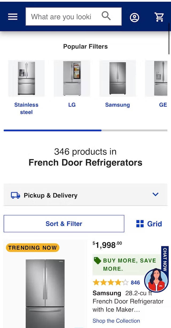
Task: Click the blue filters progress bar
Action: (x=52, y=130)
